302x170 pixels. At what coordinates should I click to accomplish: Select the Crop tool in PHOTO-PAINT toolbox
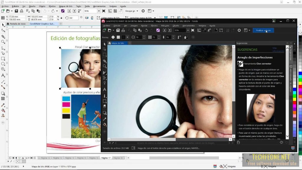pyautogui.click(x=105, y=61)
